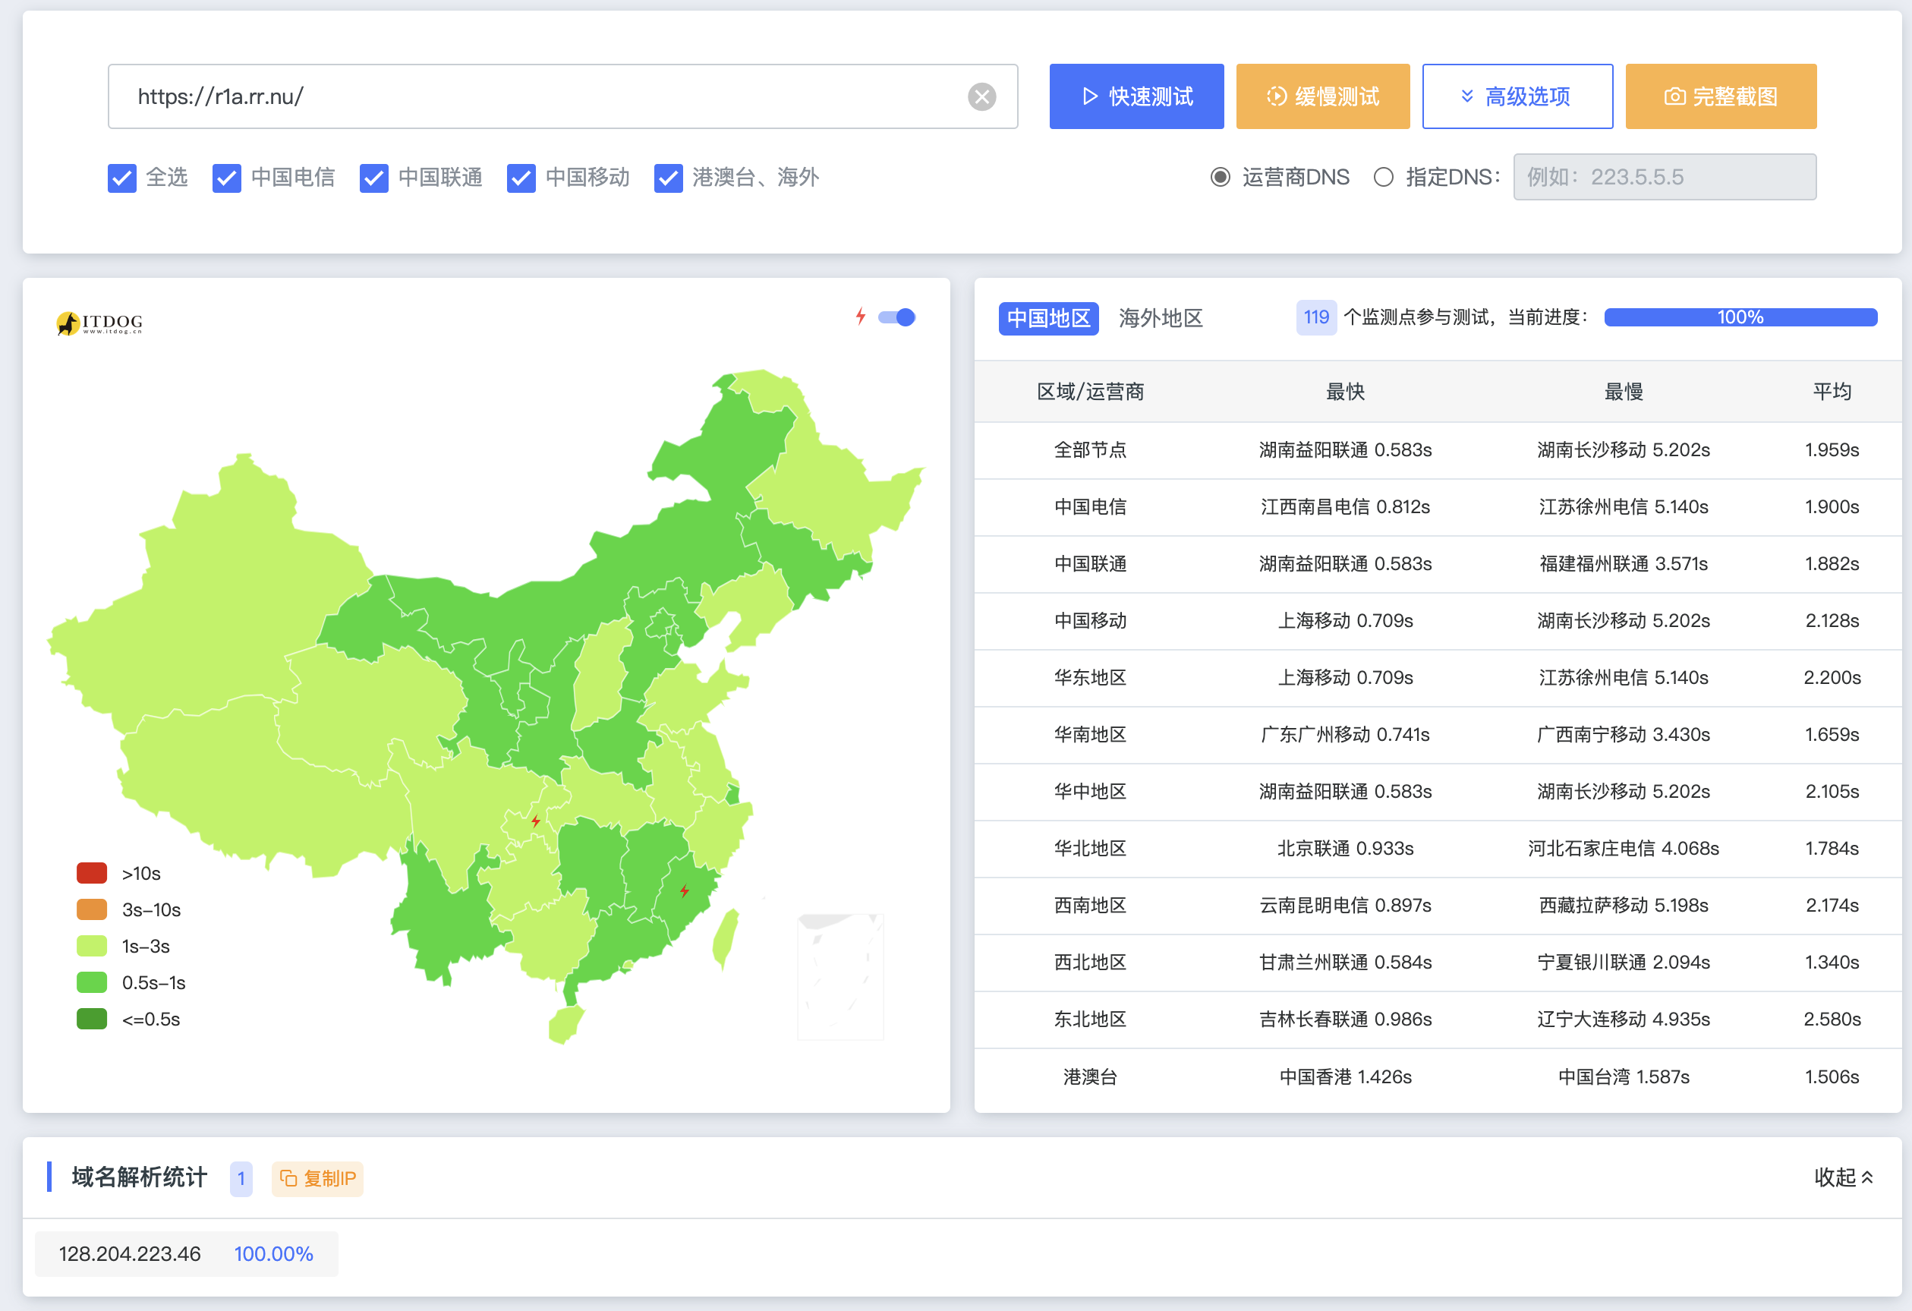Click the orange 3s–10s legend swatch
Image resolution: width=1912 pixels, height=1311 pixels.
92,909
